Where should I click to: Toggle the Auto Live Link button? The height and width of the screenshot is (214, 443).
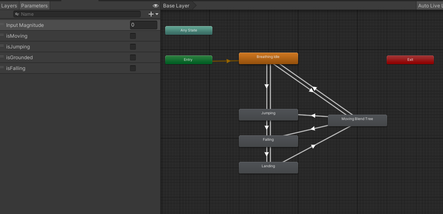tap(429, 6)
